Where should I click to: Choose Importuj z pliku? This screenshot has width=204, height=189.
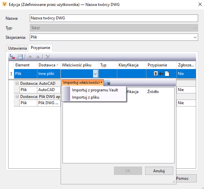click(x=85, y=97)
